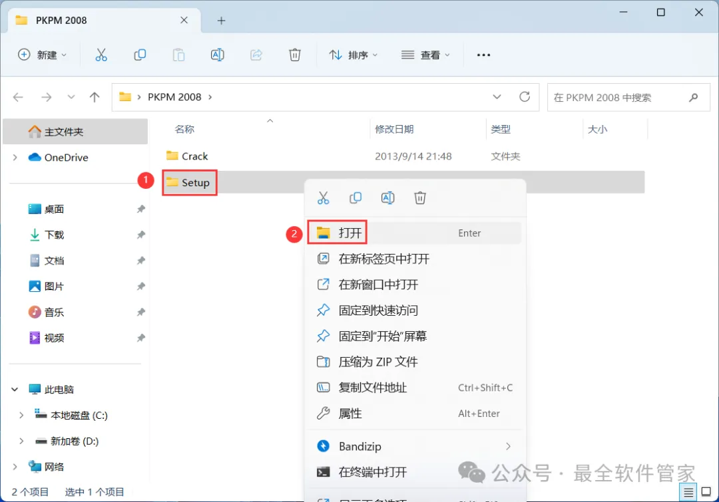
Task: Choose 复制文件地址
Action: coord(415,388)
